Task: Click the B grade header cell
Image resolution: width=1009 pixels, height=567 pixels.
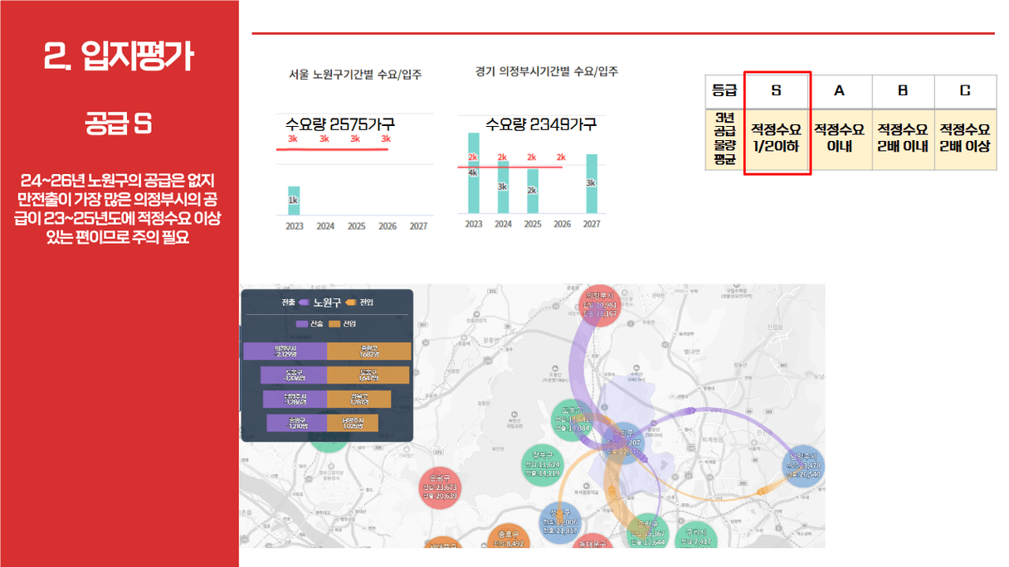Action: (x=903, y=91)
